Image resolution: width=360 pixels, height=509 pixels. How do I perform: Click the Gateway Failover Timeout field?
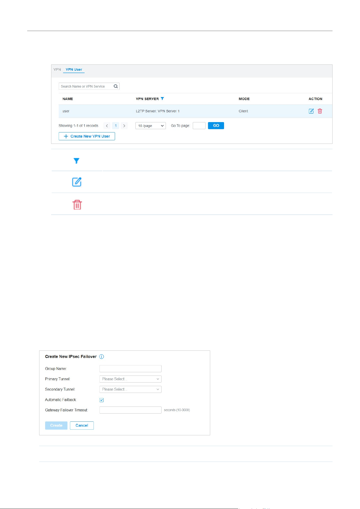coord(131,410)
